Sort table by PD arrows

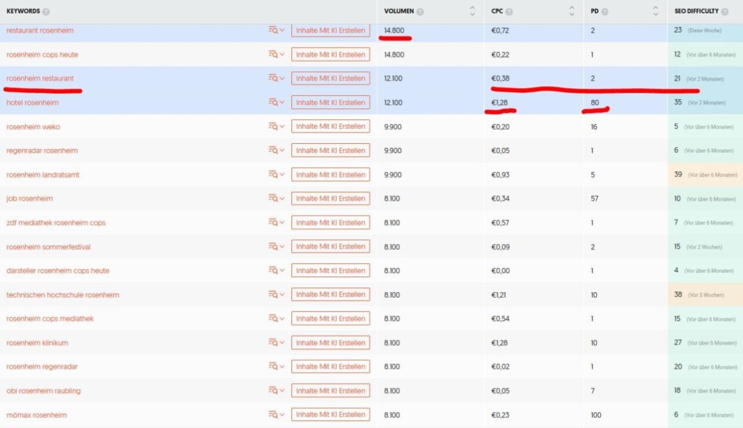[656, 11]
